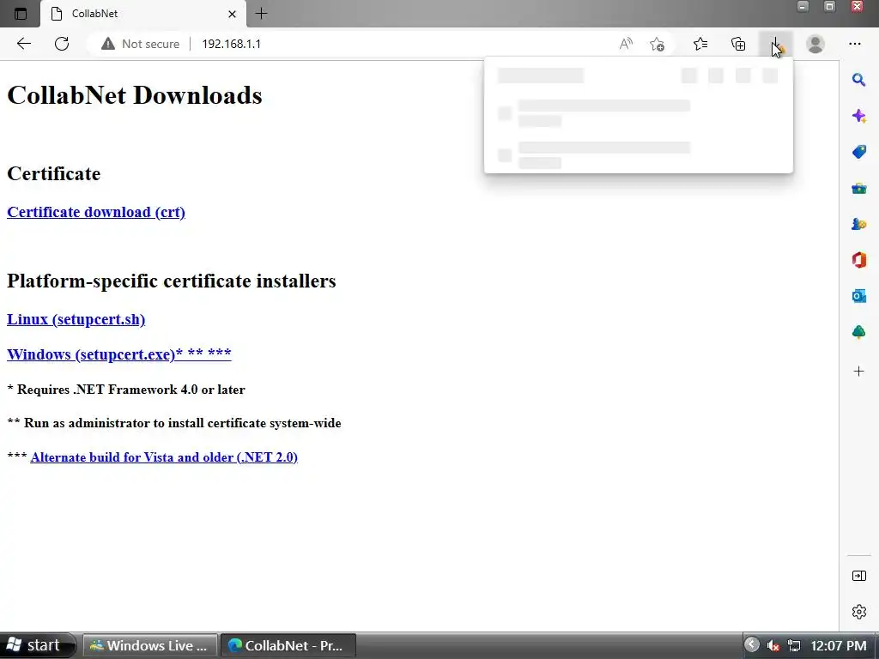Open the vertical tabs actions icon
The width and height of the screenshot is (879, 659).
(x=21, y=14)
